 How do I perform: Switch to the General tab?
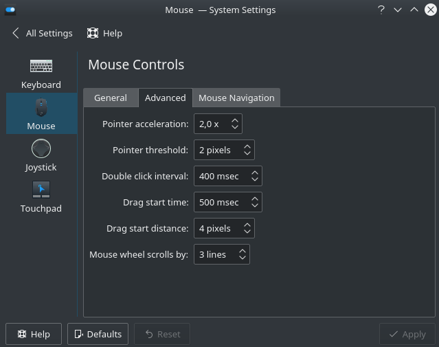coord(110,98)
